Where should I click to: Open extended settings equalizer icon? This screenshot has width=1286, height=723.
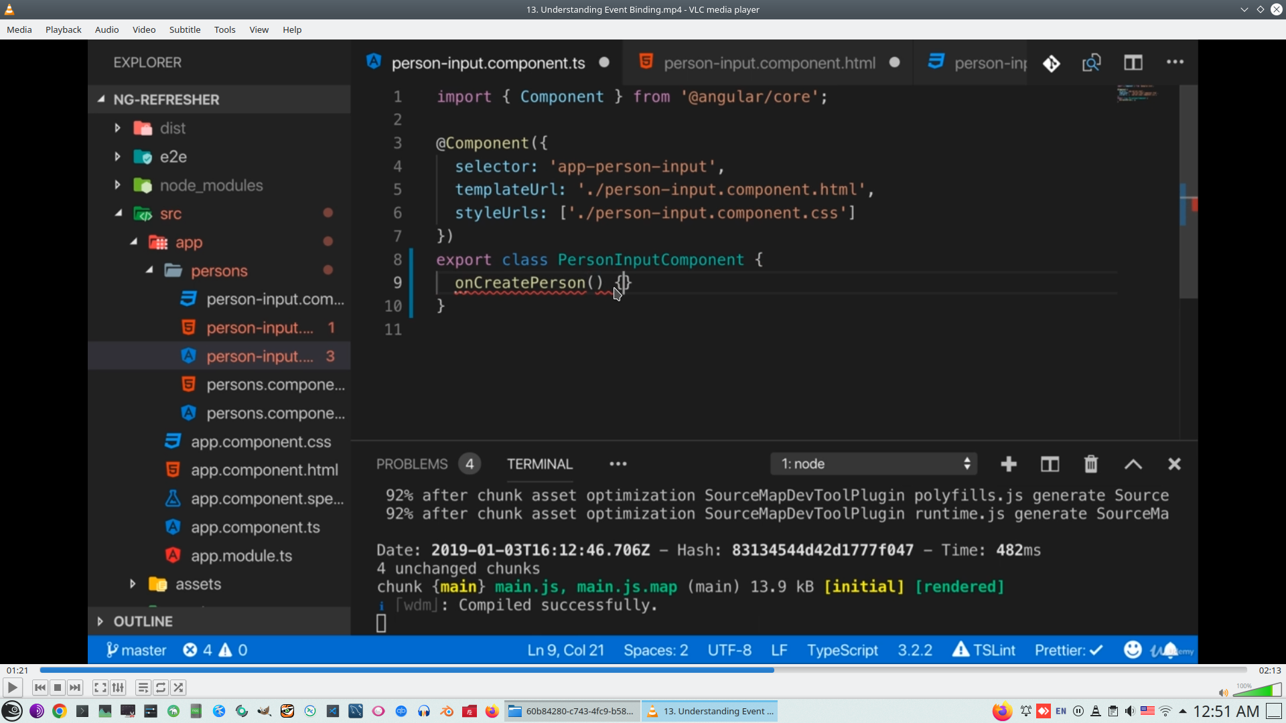[118, 688]
